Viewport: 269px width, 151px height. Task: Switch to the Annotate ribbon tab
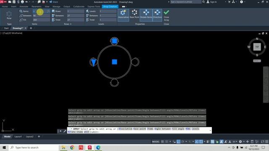[24, 7]
